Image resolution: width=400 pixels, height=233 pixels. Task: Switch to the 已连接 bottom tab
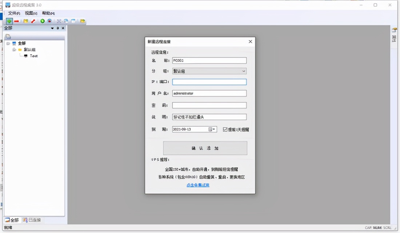point(32,220)
